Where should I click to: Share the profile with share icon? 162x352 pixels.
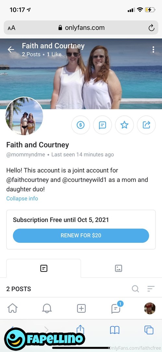tap(146, 125)
